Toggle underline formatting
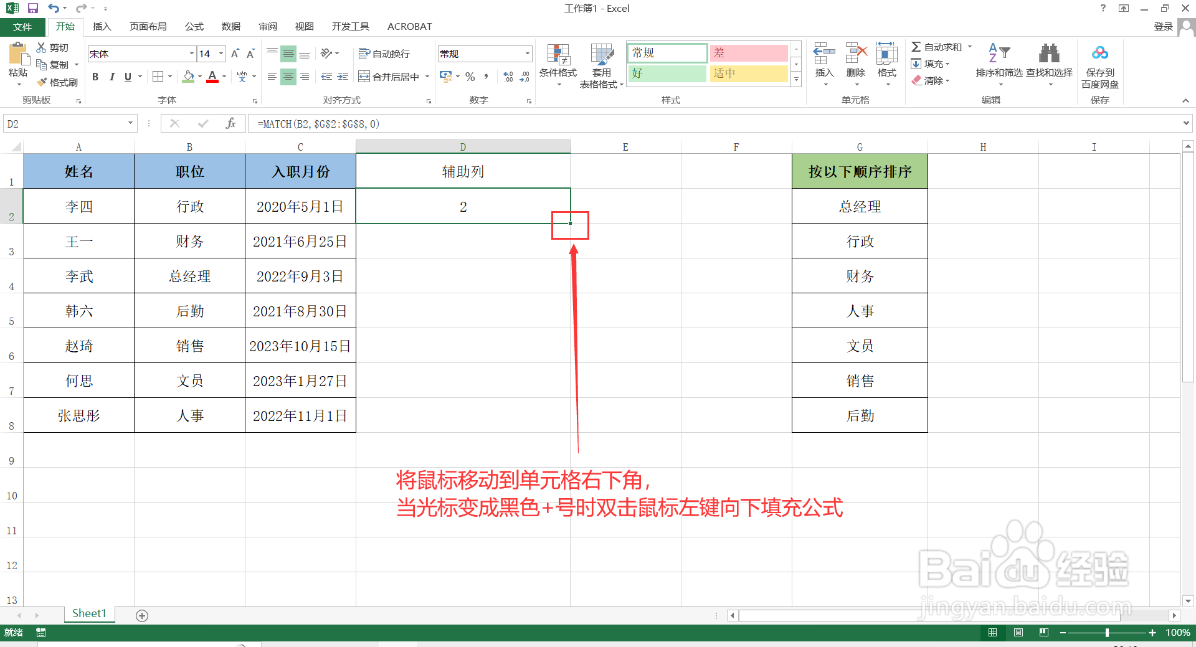This screenshot has height=647, width=1196. (x=127, y=77)
